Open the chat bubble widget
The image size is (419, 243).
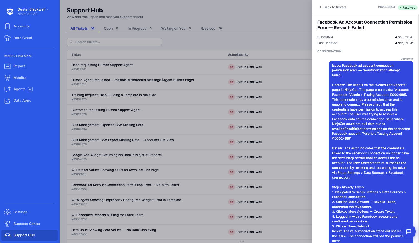pyautogui.click(x=409, y=231)
